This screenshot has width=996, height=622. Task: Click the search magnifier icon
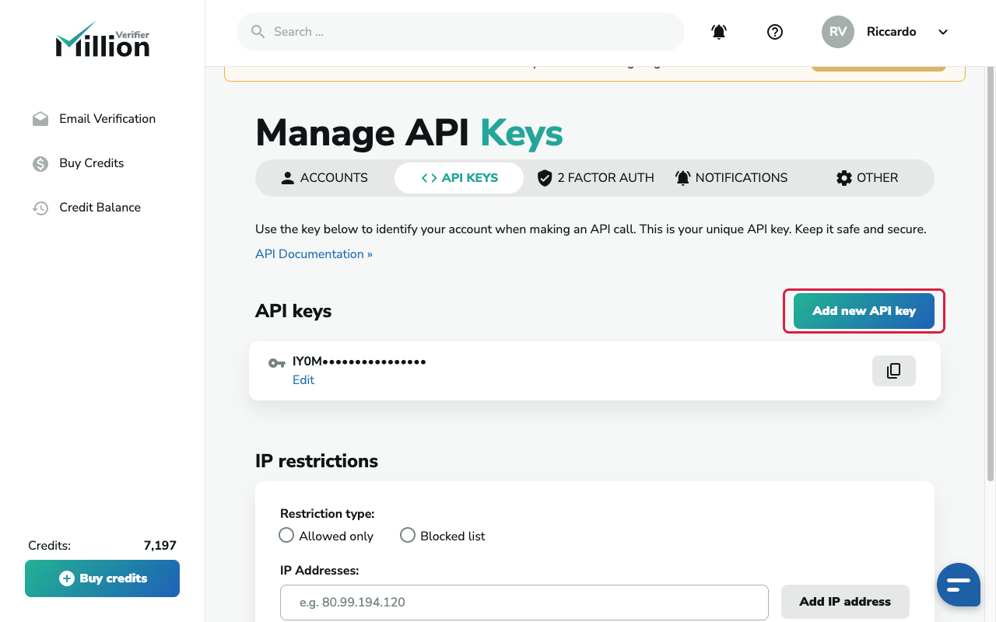pyautogui.click(x=258, y=32)
